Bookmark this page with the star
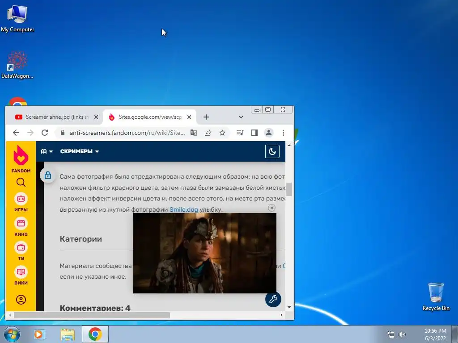Viewport: 458px width, 343px height. pyautogui.click(x=222, y=133)
